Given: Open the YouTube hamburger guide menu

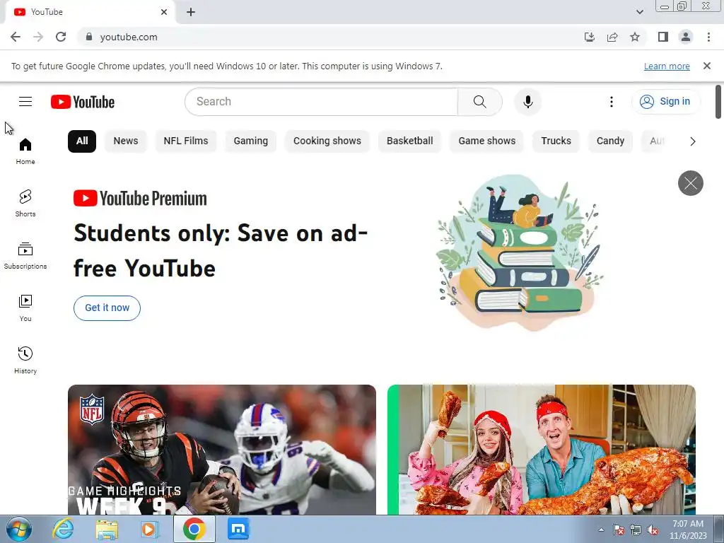Looking at the screenshot, I should point(25,102).
